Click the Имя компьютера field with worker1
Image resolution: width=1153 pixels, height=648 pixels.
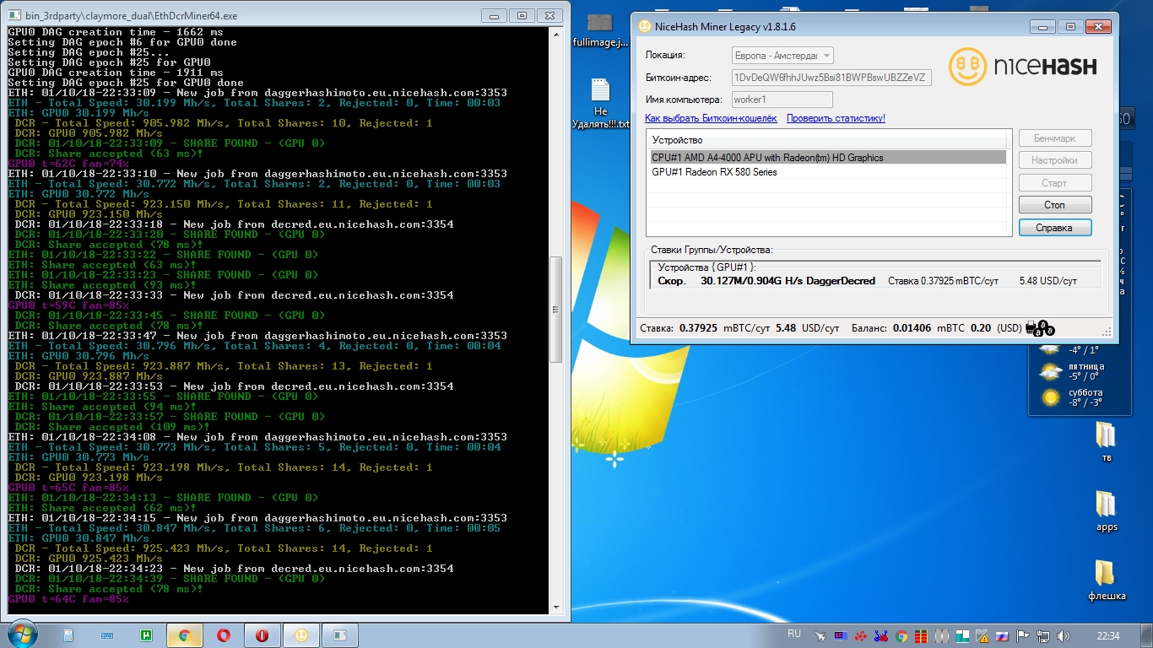[x=782, y=100]
